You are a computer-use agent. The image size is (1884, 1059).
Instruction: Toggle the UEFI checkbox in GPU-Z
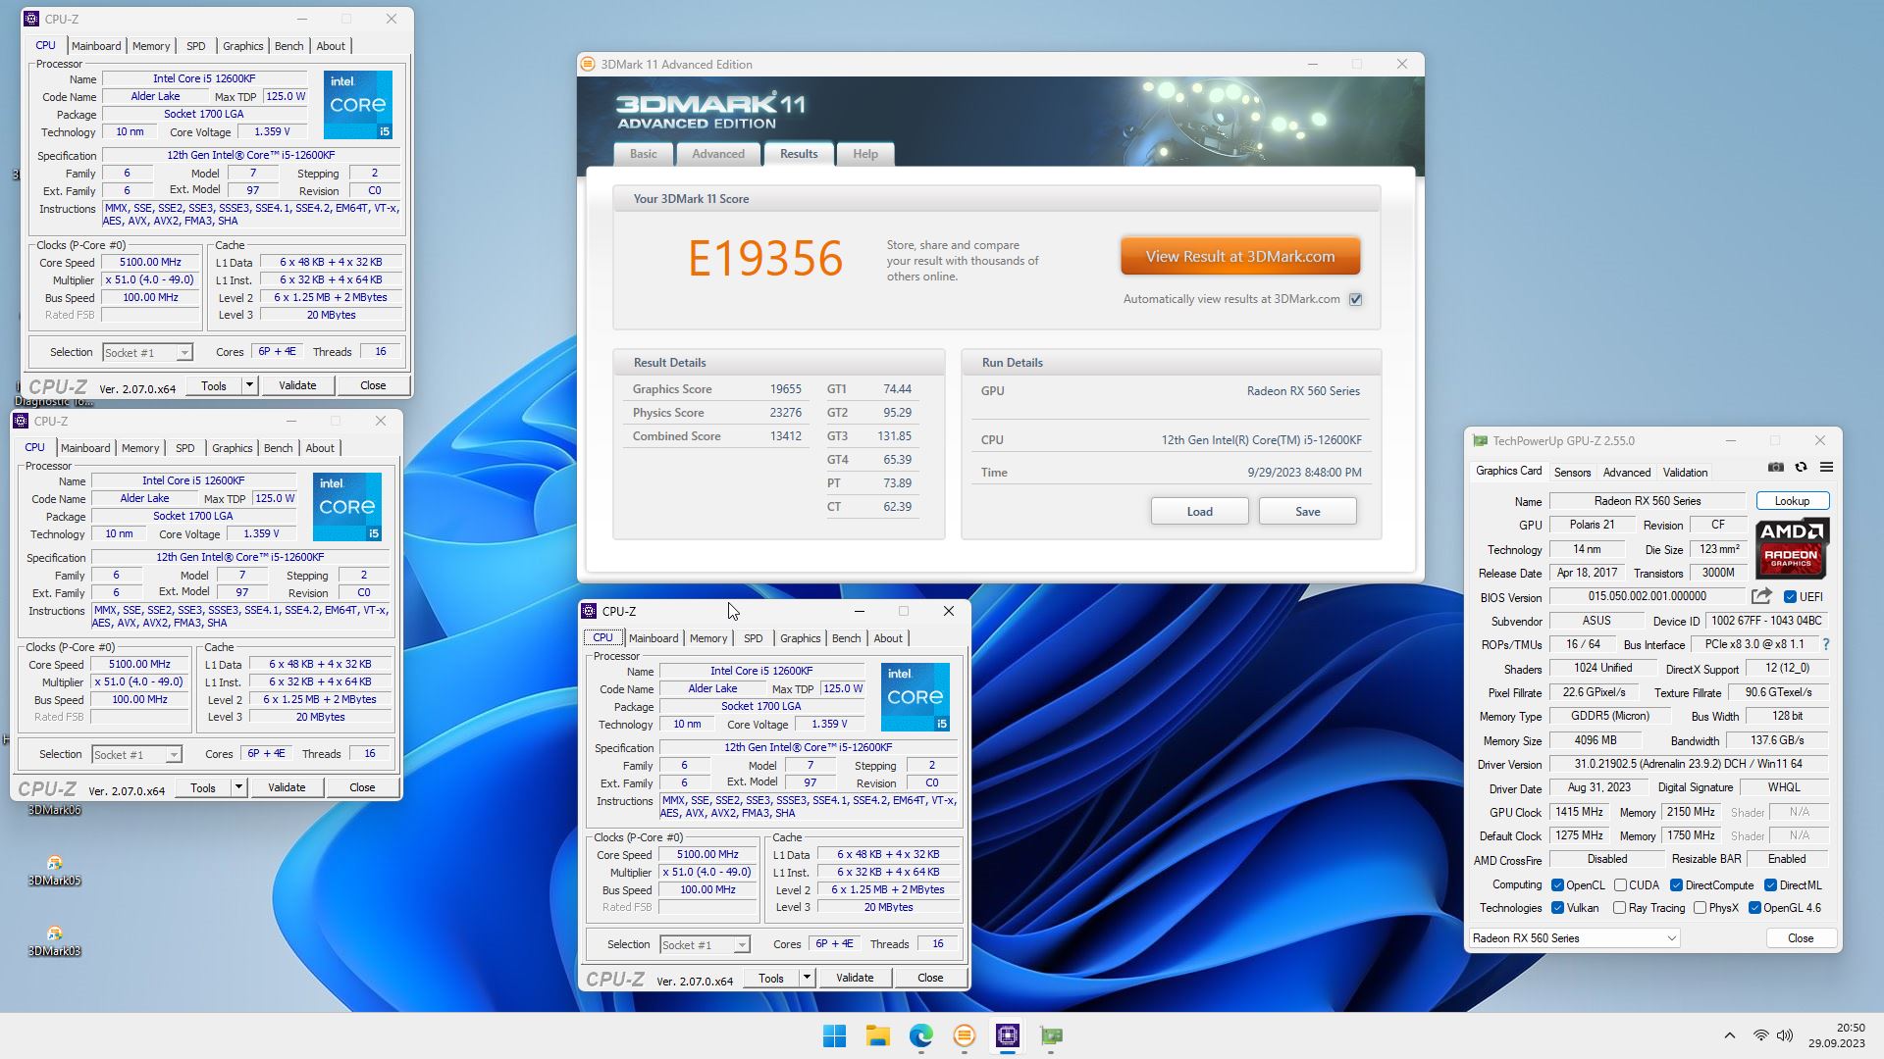1790,596
